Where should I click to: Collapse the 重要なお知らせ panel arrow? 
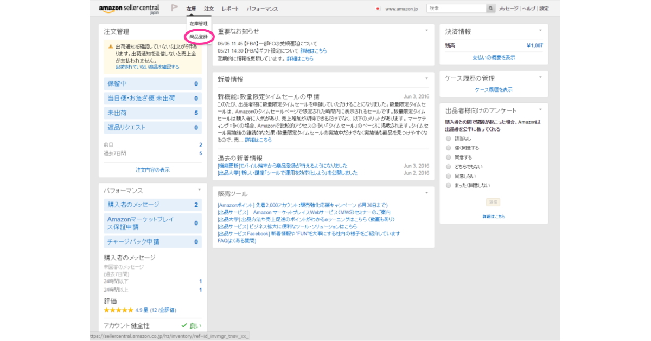[426, 30]
